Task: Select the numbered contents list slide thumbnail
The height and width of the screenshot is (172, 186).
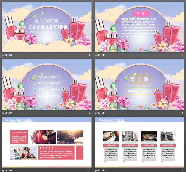Action: (47, 84)
